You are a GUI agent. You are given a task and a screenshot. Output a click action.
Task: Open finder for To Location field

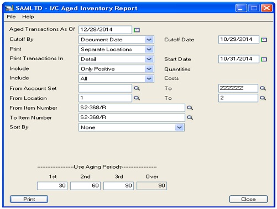point(263,98)
